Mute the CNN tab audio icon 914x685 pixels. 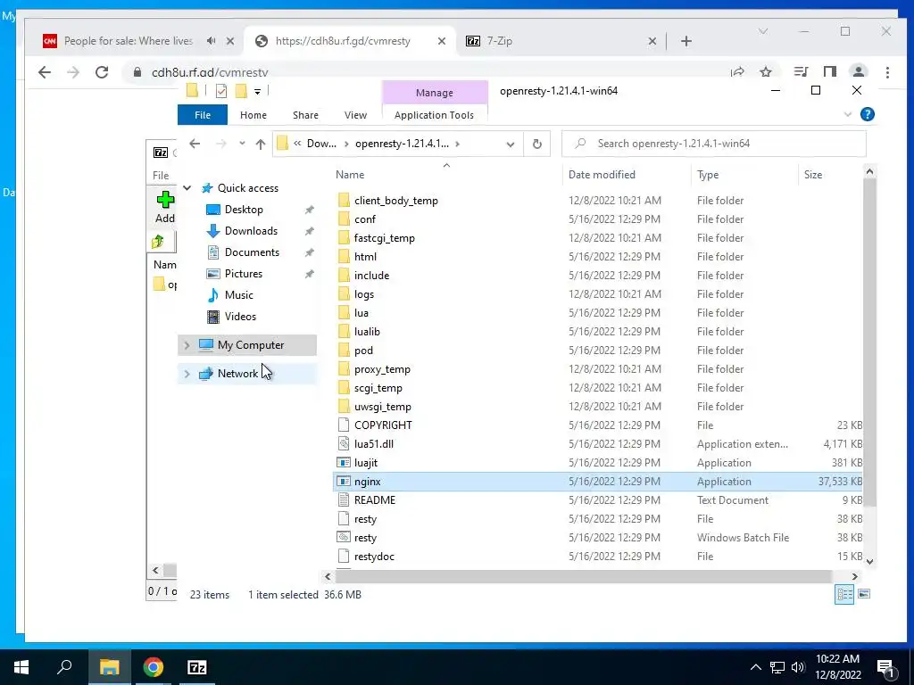coord(211,41)
